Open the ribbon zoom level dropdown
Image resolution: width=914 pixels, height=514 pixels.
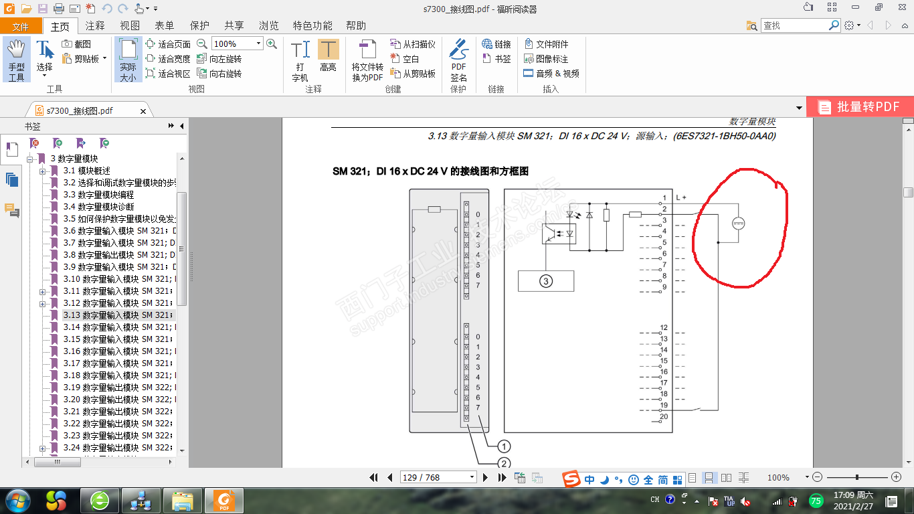(x=258, y=44)
